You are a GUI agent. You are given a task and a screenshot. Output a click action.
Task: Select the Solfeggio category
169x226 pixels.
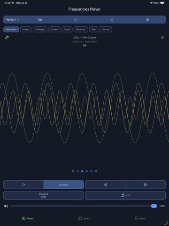pos(40,29)
